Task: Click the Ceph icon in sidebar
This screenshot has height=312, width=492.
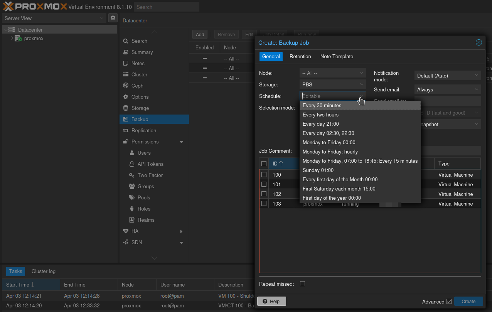Action: pyautogui.click(x=126, y=86)
